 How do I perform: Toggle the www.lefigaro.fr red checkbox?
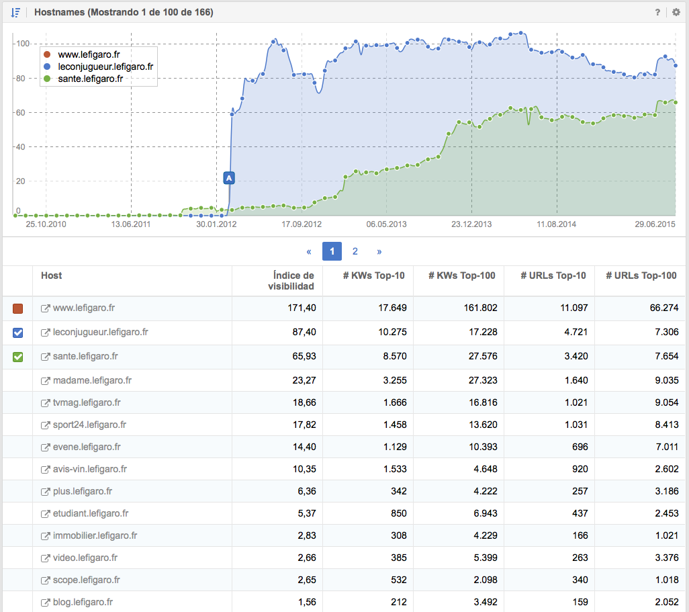(x=18, y=308)
